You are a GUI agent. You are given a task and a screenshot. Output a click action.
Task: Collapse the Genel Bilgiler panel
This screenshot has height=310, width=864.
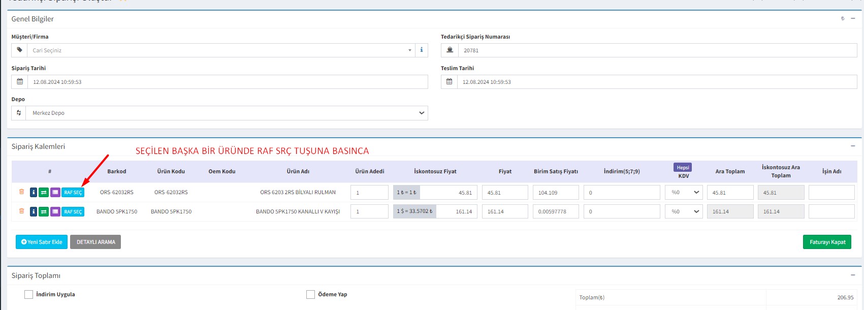click(853, 19)
